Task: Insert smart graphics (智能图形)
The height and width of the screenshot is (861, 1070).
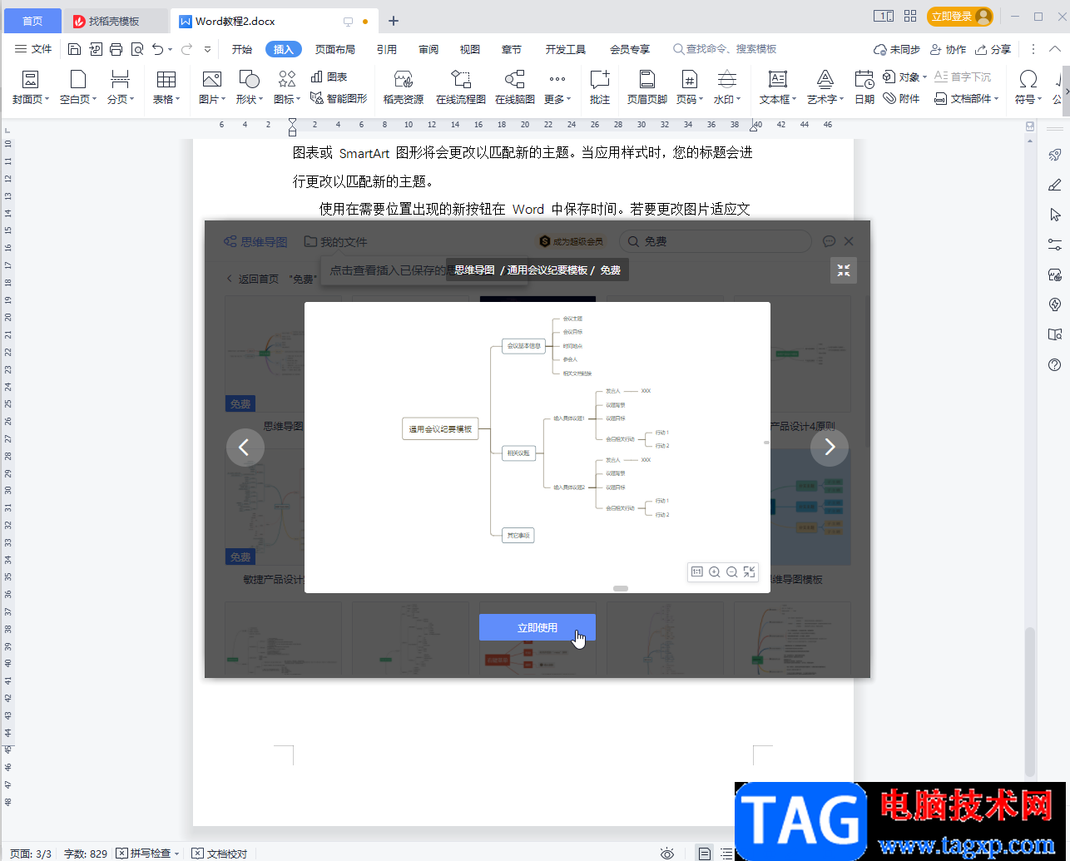Action: (x=338, y=98)
